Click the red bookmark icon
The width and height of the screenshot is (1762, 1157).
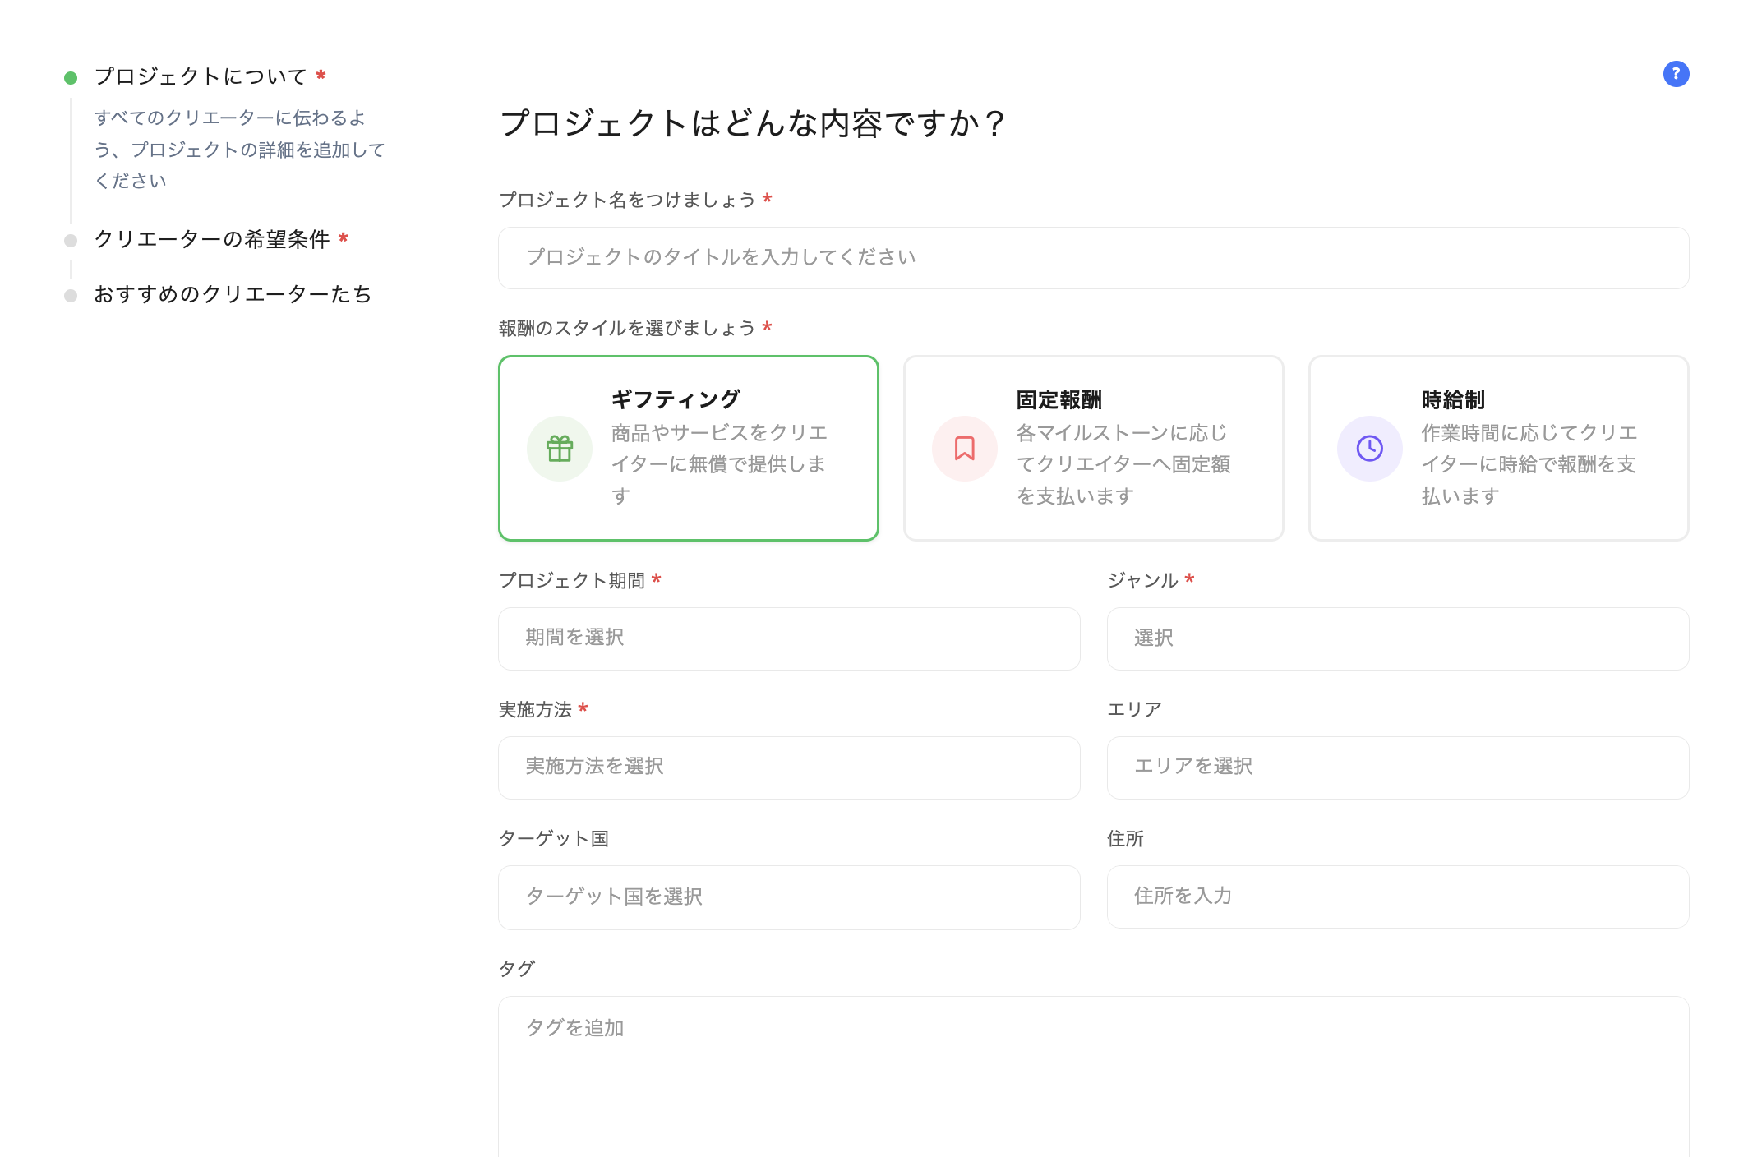point(964,449)
